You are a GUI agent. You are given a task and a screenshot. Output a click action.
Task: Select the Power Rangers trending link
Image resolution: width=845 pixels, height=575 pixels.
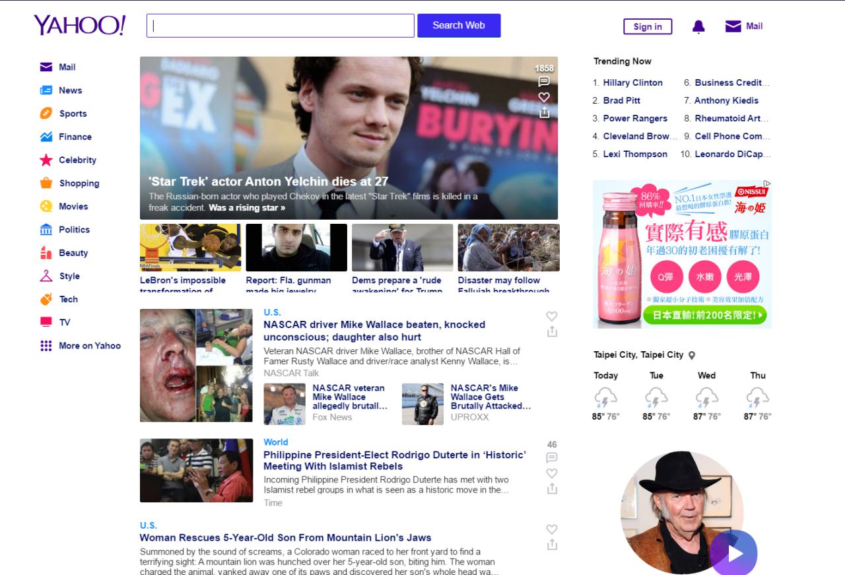click(635, 118)
